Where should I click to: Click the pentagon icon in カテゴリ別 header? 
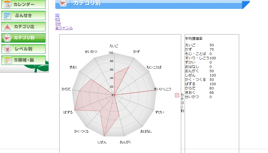(63, 3)
